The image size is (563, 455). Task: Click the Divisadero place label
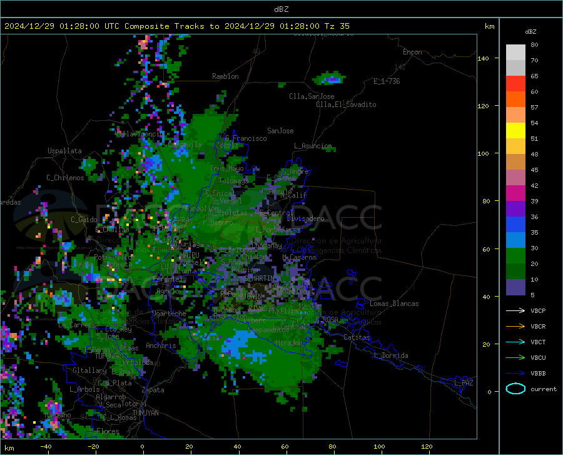(305, 218)
